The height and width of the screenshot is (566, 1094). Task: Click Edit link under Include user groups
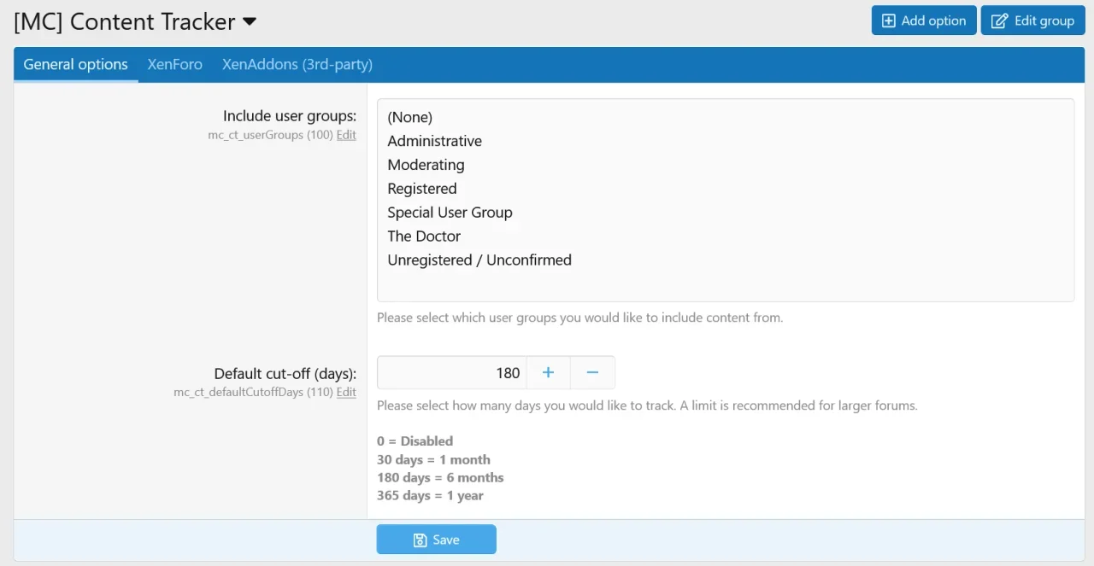tap(346, 135)
